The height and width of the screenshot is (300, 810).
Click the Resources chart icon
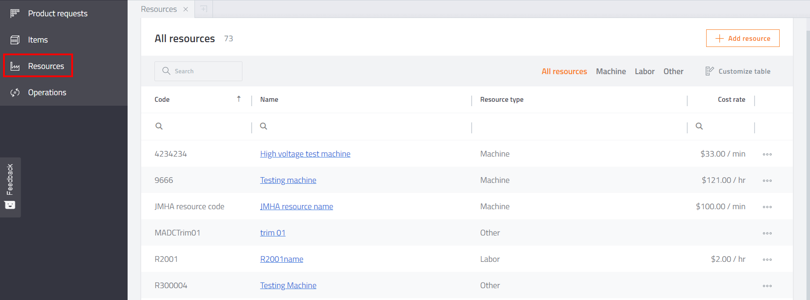pos(15,66)
